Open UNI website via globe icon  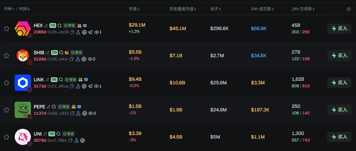click(83, 140)
